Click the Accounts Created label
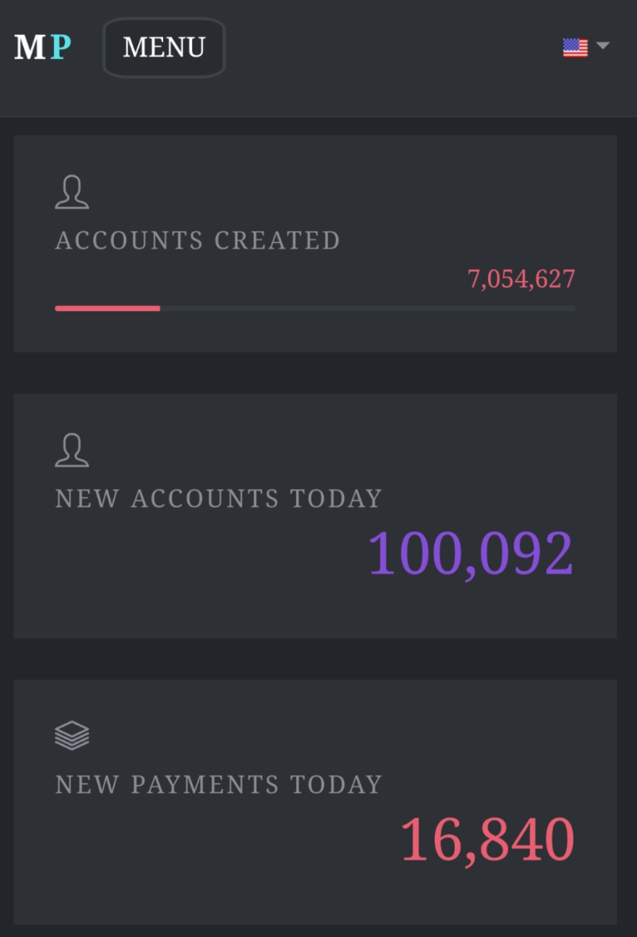 197,240
